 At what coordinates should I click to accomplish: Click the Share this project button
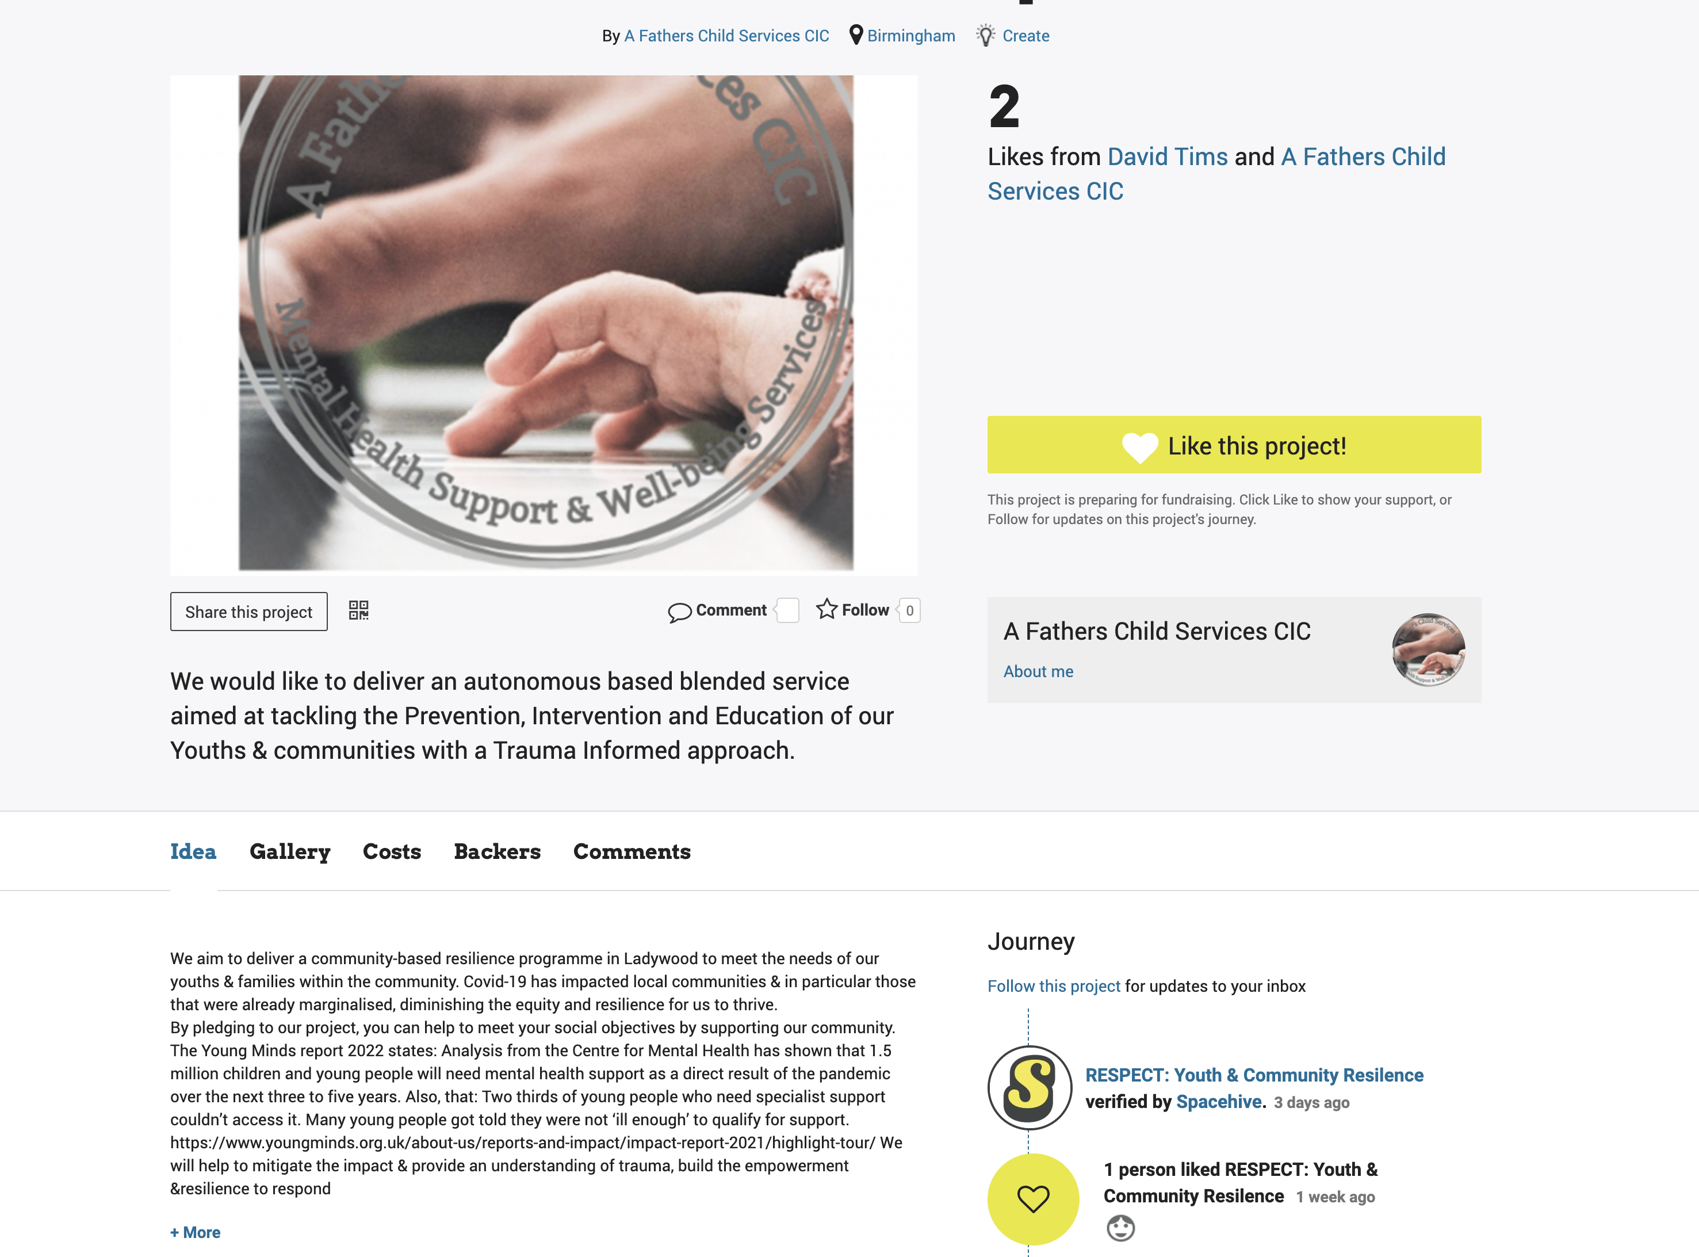[248, 612]
